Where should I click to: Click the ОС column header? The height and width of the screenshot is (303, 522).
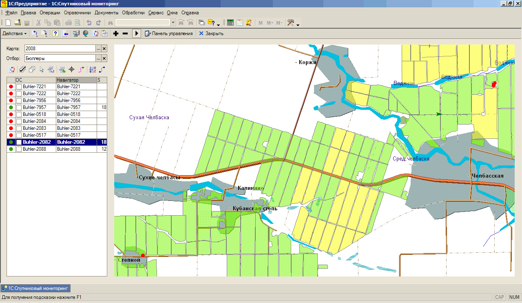tap(35, 80)
